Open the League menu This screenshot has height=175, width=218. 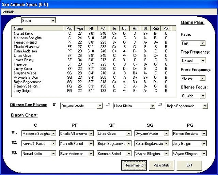pyautogui.click(x=8, y=11)
